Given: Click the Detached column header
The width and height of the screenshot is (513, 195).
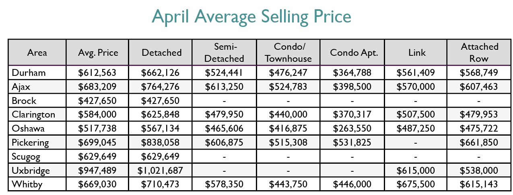Looking at the screenshot, I should click(161, 53).
